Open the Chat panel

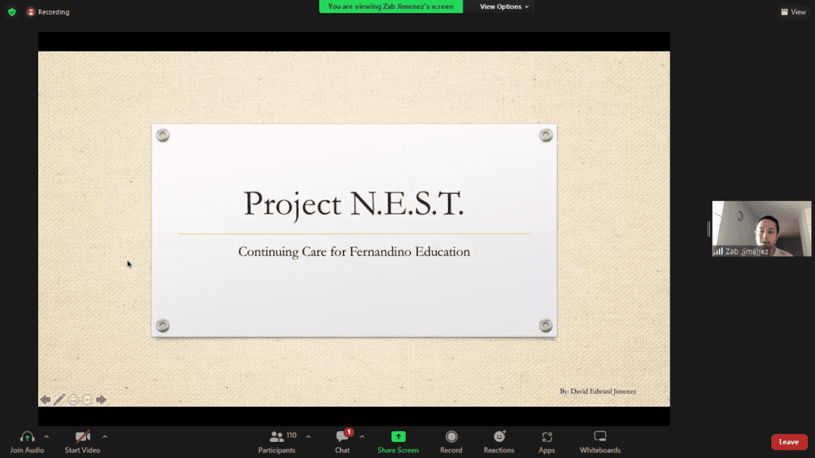[x=342, y=442]
